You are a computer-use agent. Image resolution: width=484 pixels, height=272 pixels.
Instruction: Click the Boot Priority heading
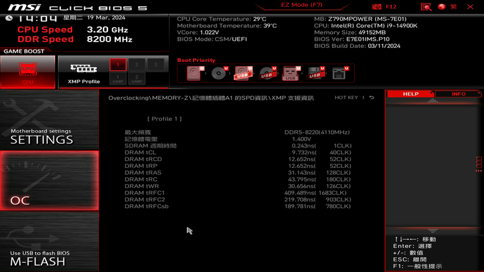pos(196,60)
